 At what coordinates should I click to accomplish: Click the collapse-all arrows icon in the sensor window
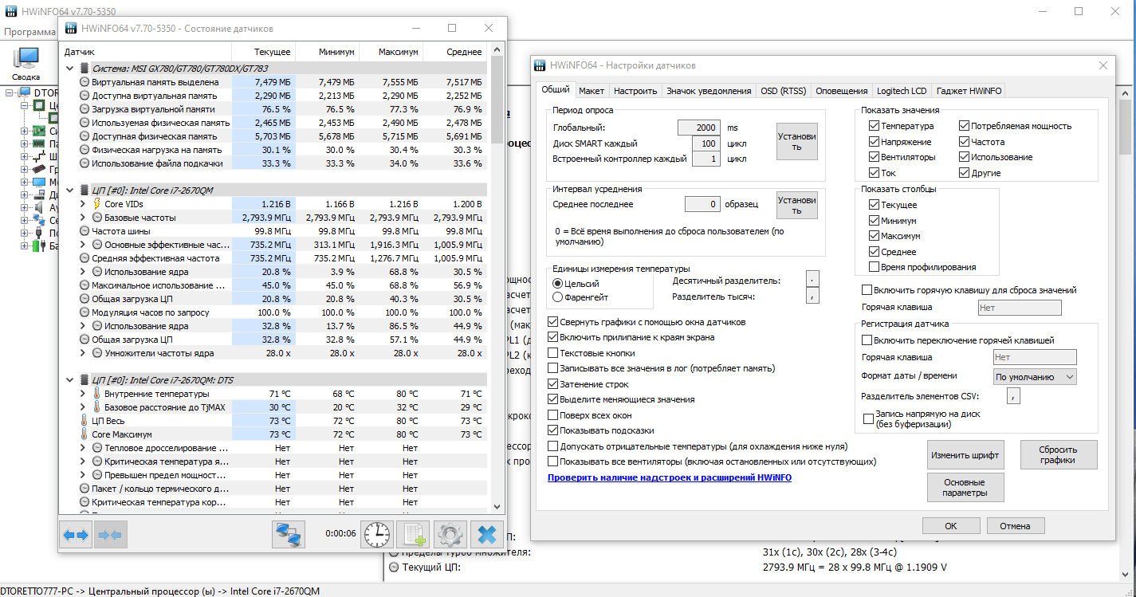(110, 535)
